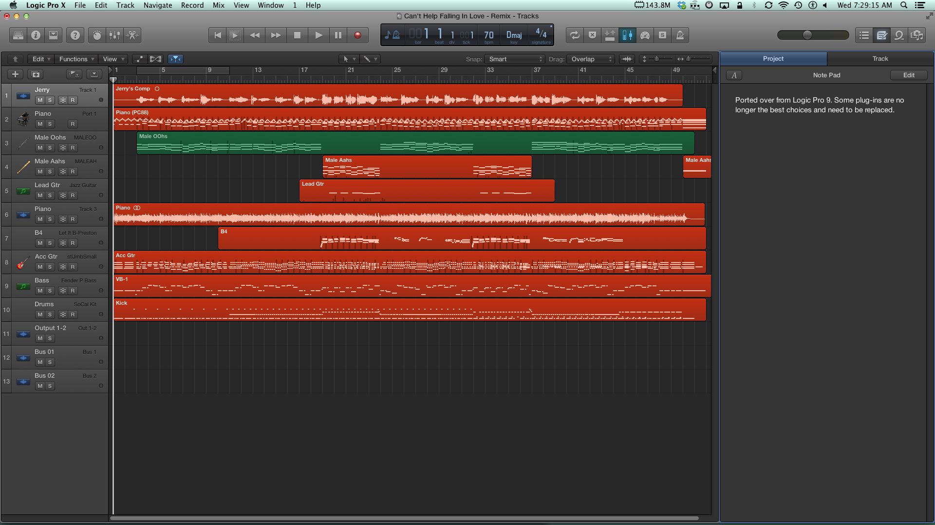Start playback with the Play button
Viewport: 935px width, 525px height.
coord(318,35)
